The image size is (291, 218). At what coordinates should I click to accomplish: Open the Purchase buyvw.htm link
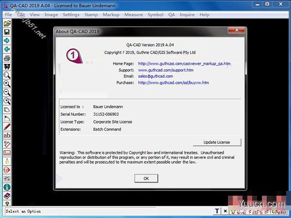tap(173, 83)
